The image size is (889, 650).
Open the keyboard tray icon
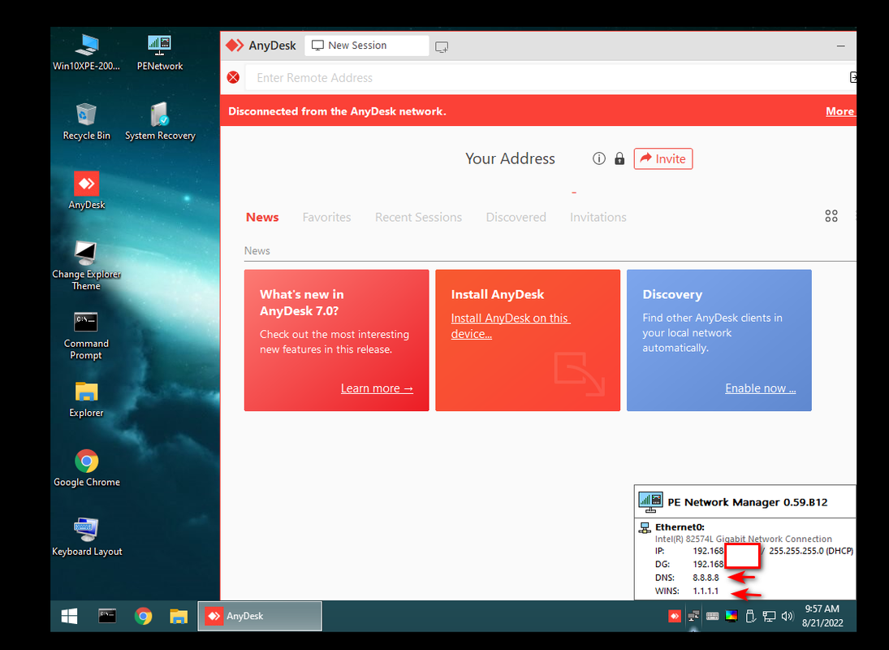[712, 616]
